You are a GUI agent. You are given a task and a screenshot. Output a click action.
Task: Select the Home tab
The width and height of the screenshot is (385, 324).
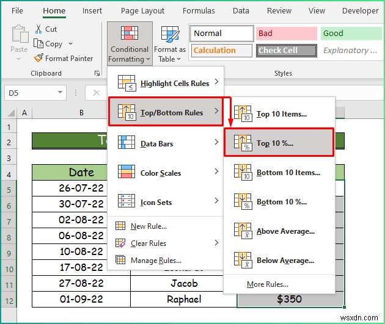click(54, 11)
